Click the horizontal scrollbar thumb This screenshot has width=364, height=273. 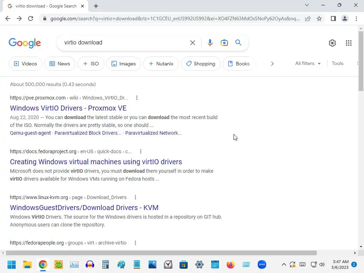[x=161, y=253]
